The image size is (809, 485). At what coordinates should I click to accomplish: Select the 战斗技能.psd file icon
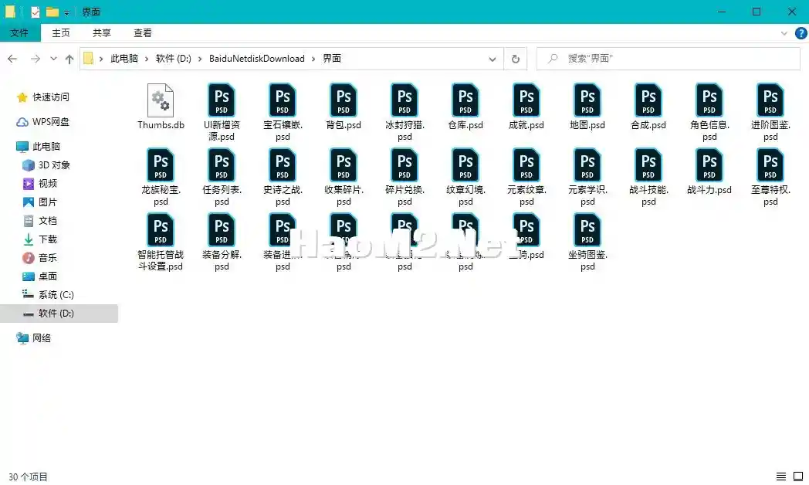tap(648, 165)
